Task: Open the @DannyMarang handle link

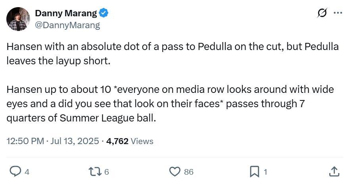Action: tap(67, 25)
